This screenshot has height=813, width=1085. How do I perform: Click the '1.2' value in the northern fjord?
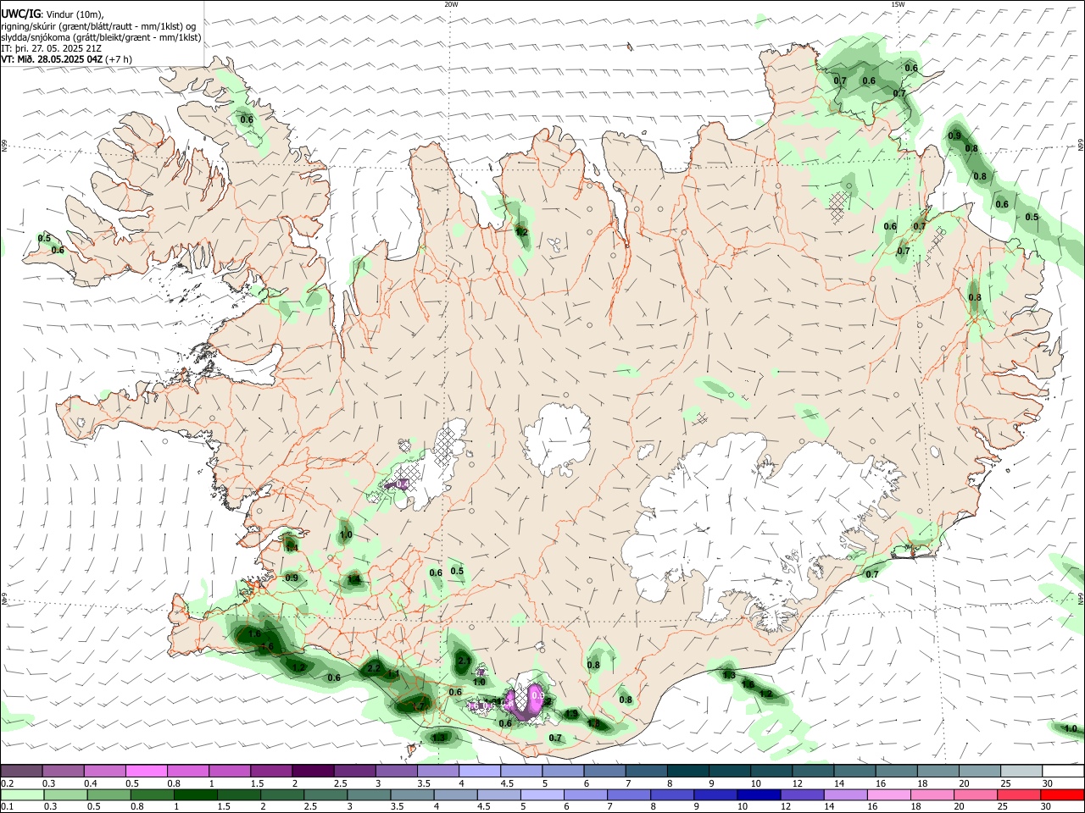coord(521,232)
